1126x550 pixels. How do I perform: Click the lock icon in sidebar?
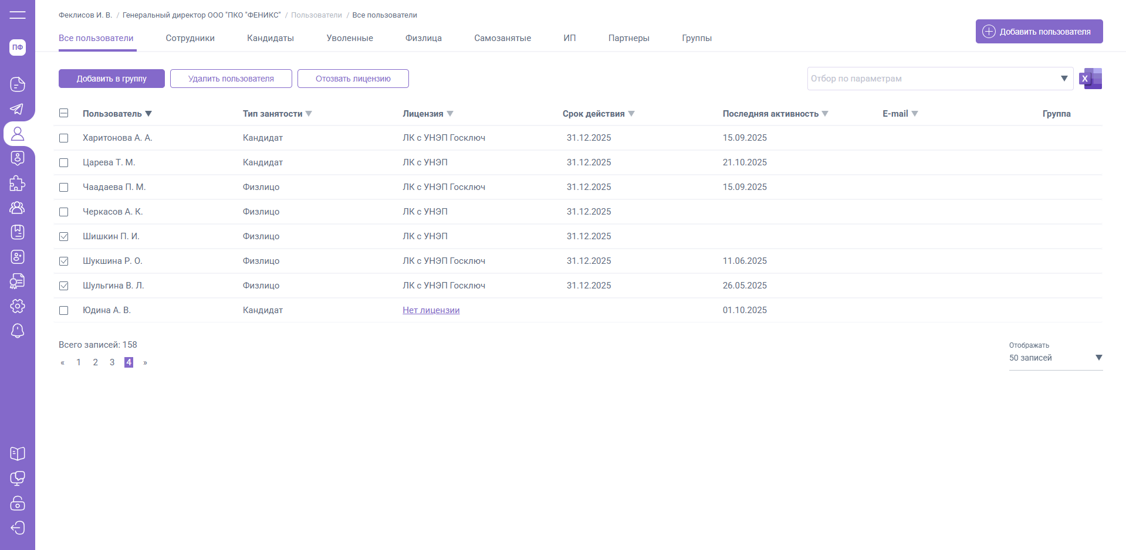tap(18, 503)
